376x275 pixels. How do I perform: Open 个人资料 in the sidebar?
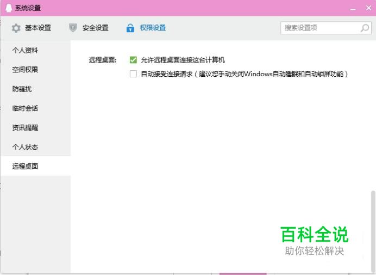tap(35, 50)
